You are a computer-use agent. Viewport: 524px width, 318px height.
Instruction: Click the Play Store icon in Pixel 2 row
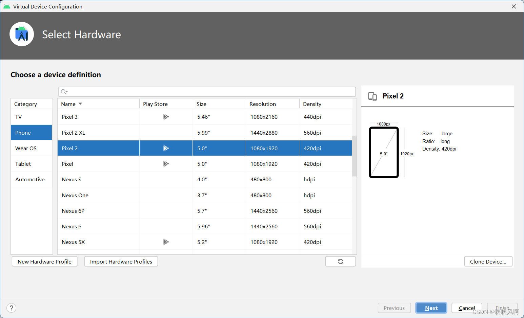[x=166, y=148]
